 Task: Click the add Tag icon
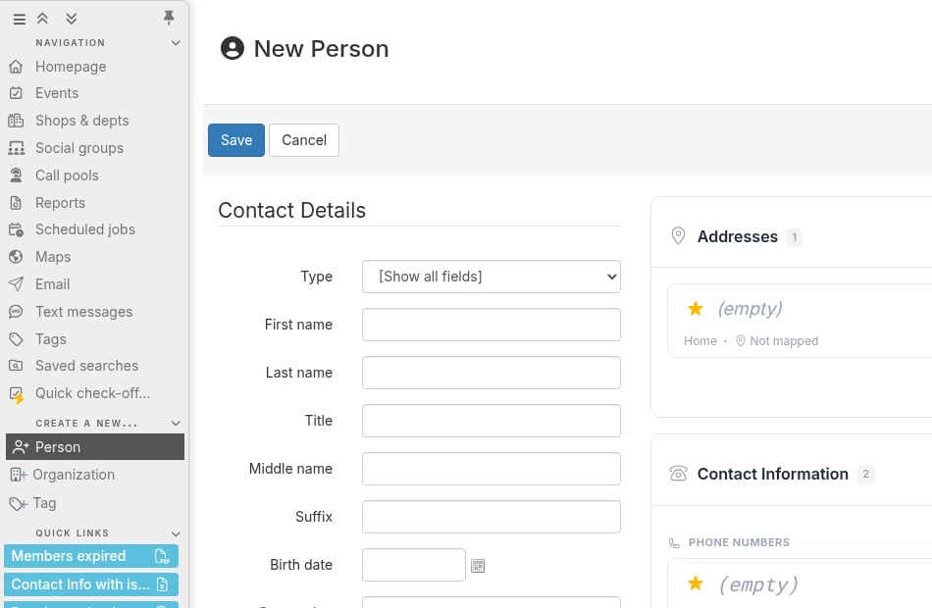pos(18,503)
